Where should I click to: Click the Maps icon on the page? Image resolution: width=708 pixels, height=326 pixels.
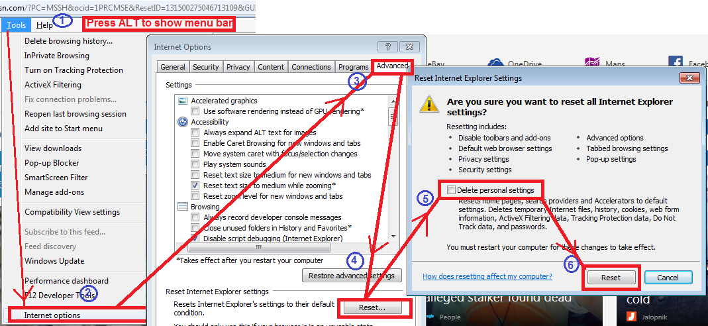coord(592,64)
